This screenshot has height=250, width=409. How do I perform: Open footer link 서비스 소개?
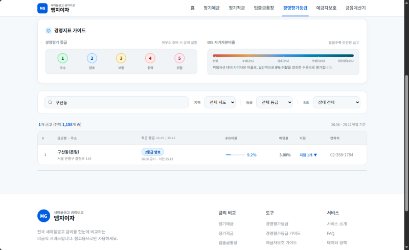337,224
